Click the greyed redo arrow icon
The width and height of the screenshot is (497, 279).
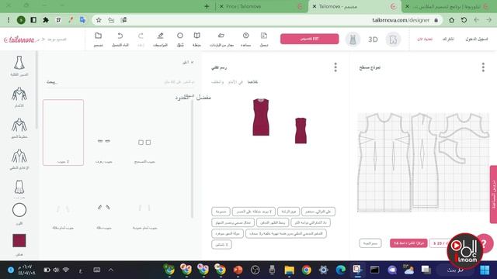pyautogui.click(x=141, y=36)
